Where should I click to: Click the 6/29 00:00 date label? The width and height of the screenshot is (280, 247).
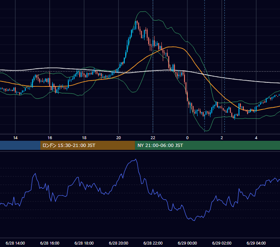click(x=187, y=243)
